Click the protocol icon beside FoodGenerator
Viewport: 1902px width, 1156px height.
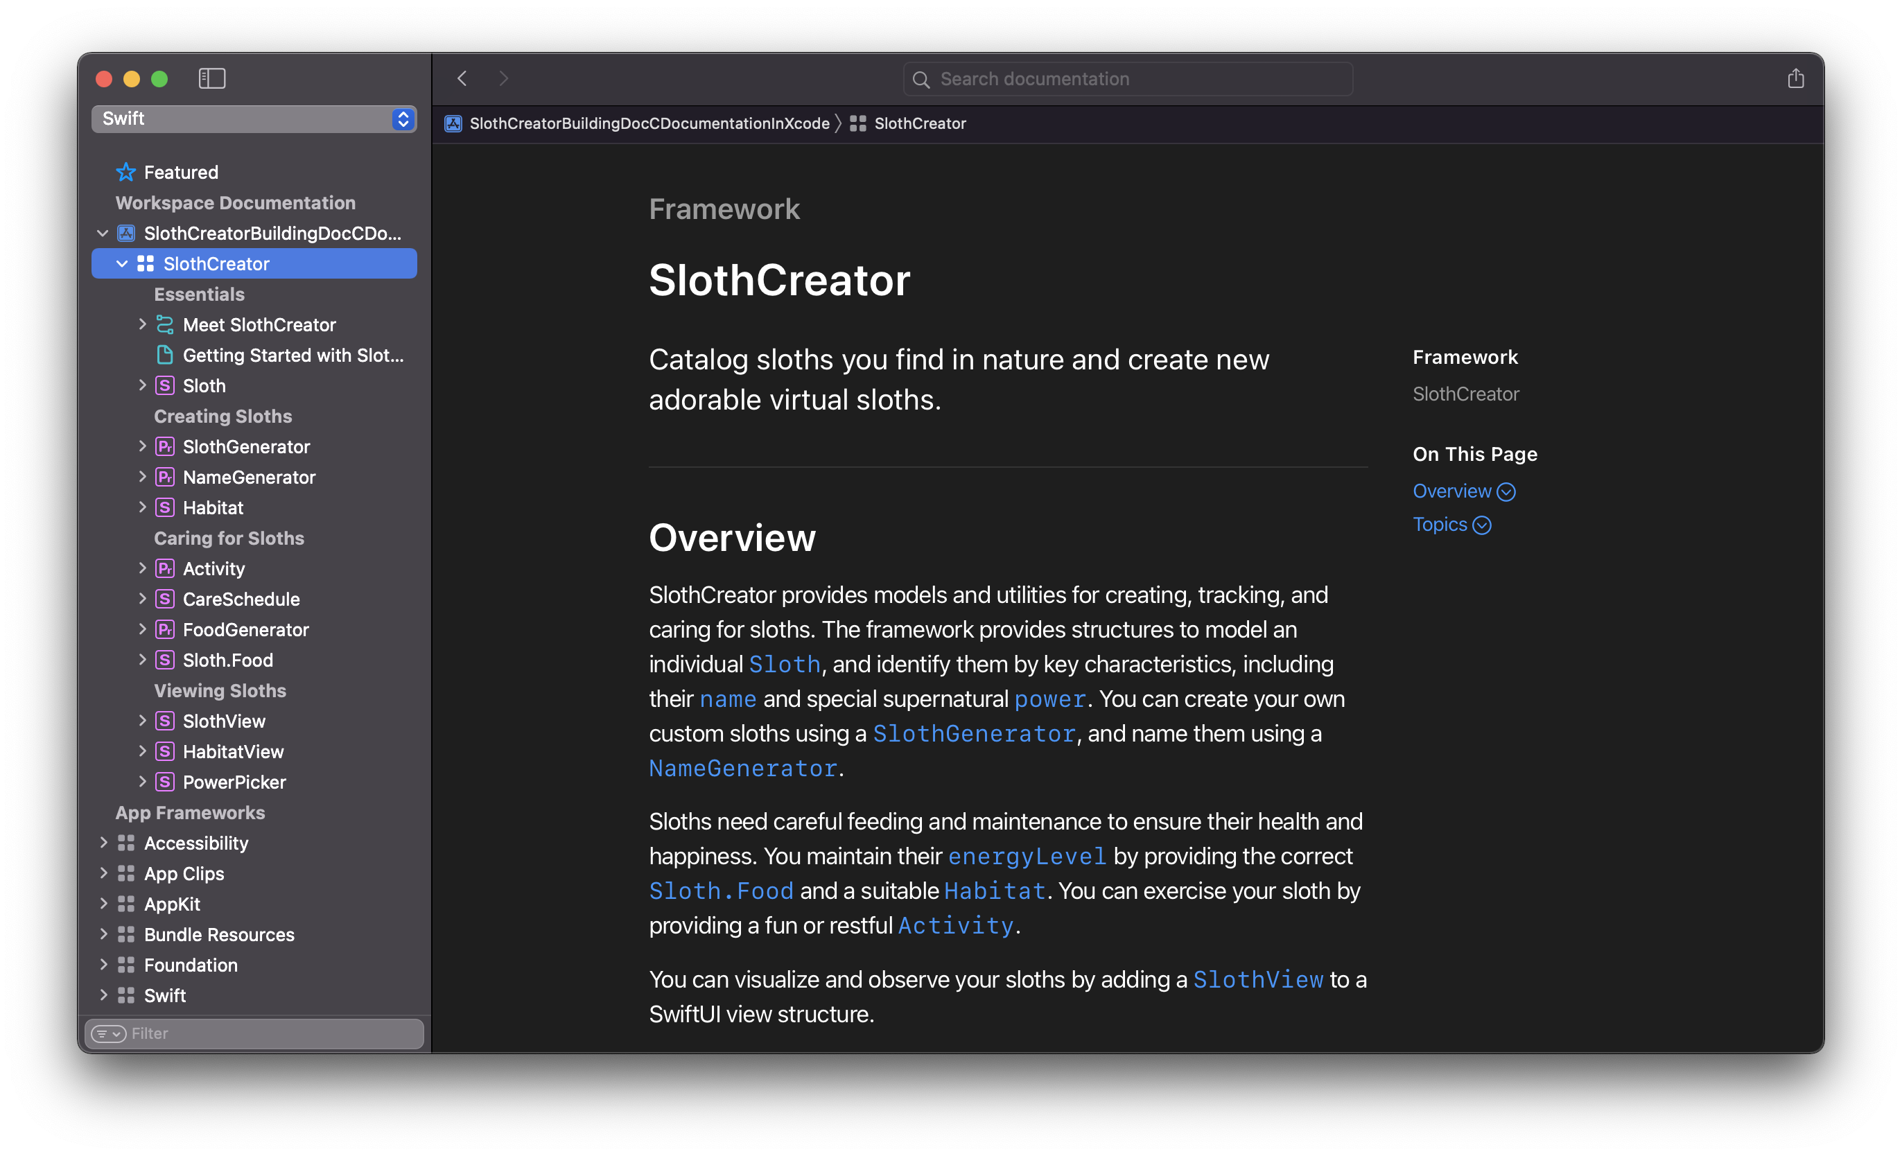click(x=165, y=630)
